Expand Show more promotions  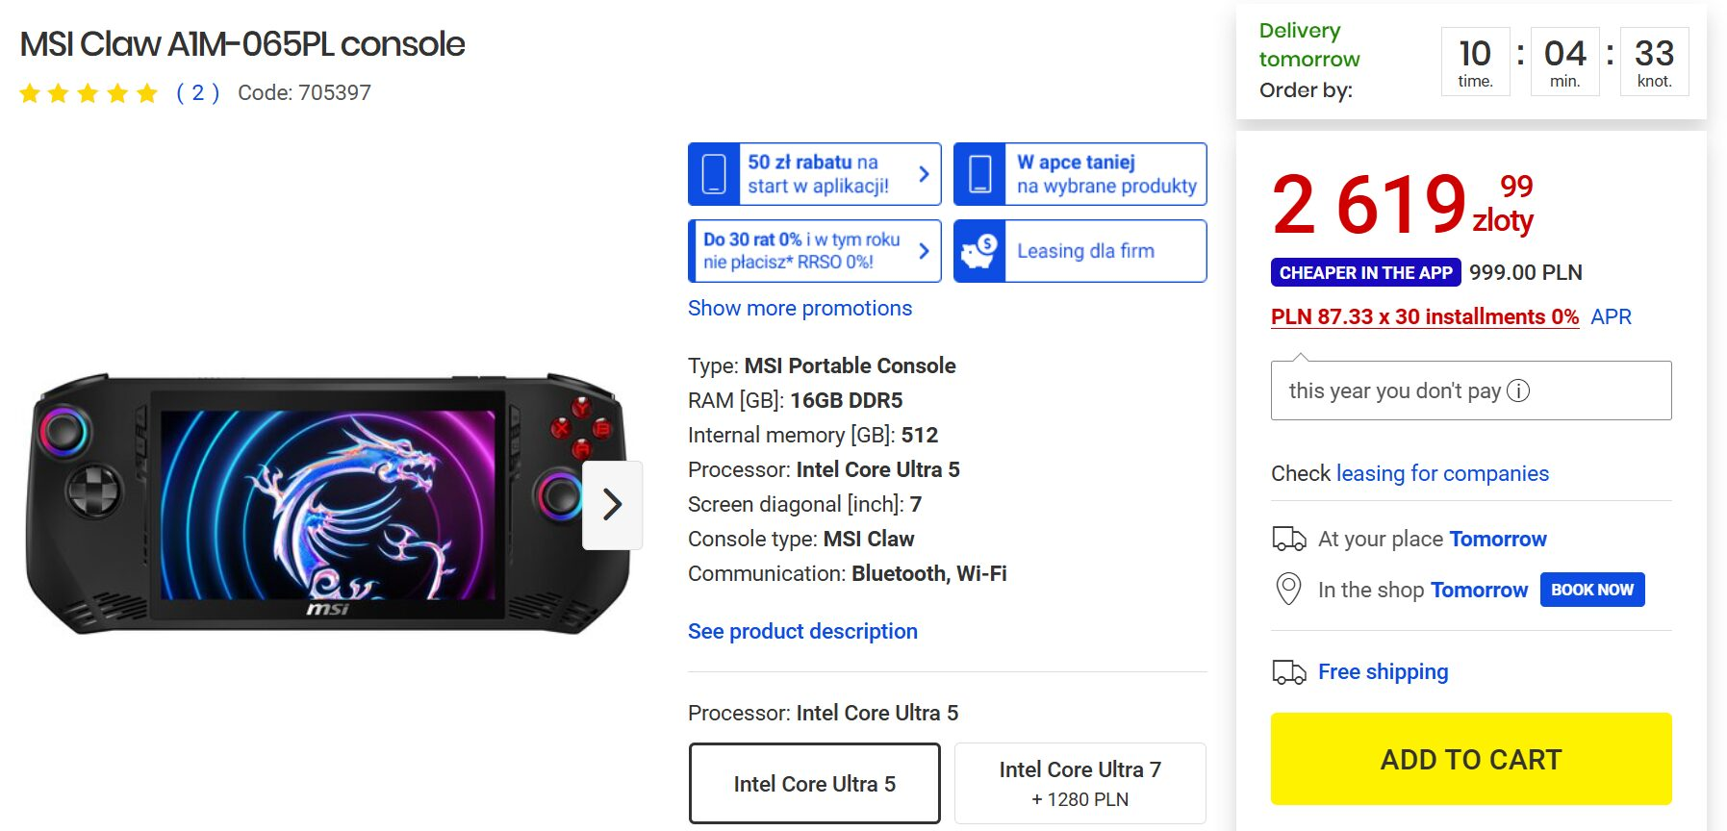click(x=800, y=308)
